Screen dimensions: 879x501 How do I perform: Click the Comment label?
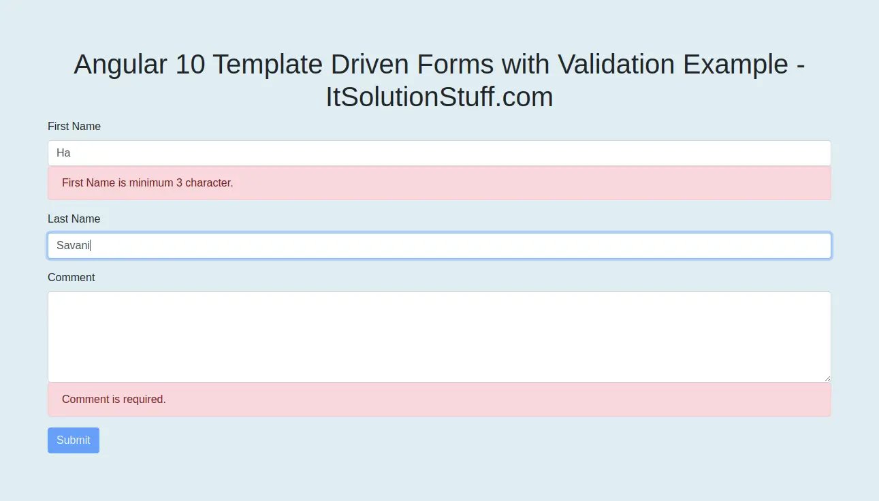[71, 278]
